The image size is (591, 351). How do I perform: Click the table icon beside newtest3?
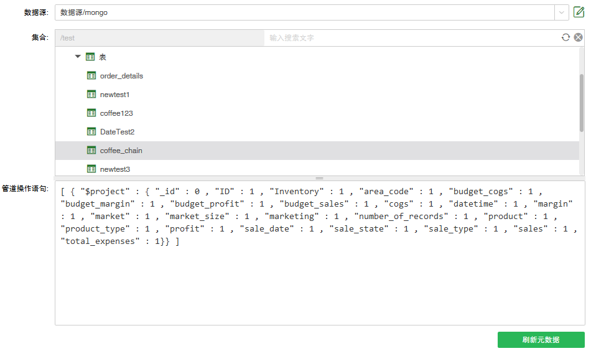coord(91,169)
